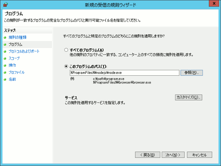Click the 例: label

[x=72, y=79]
